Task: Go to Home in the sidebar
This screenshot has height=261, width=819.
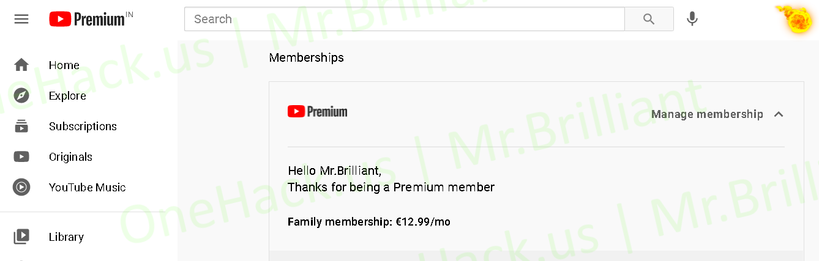Action: click(64, 65)
